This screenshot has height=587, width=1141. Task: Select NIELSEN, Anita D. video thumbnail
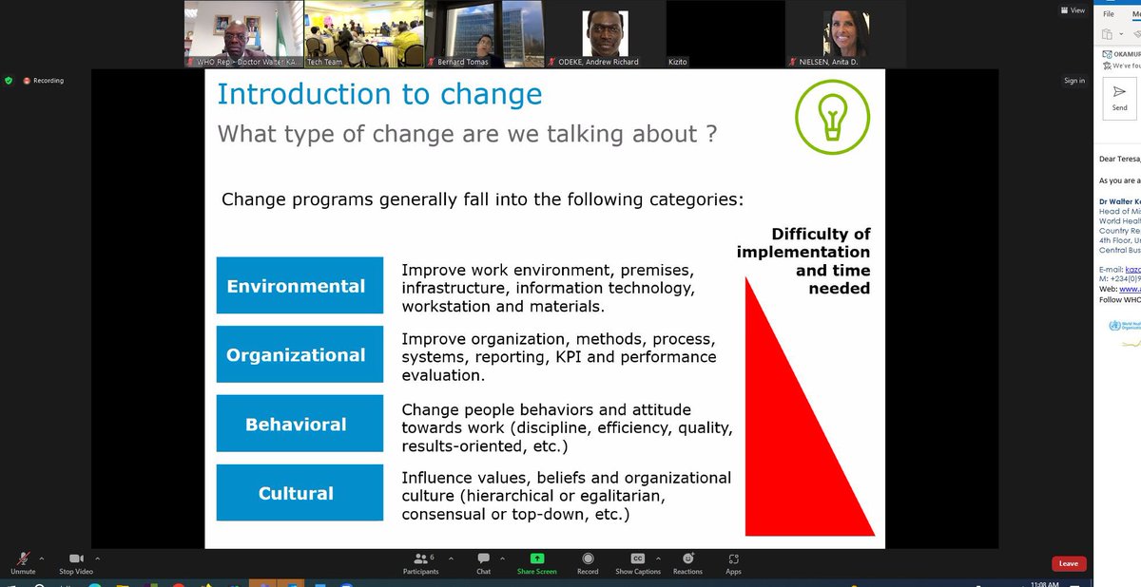click(x=845, y=34)
